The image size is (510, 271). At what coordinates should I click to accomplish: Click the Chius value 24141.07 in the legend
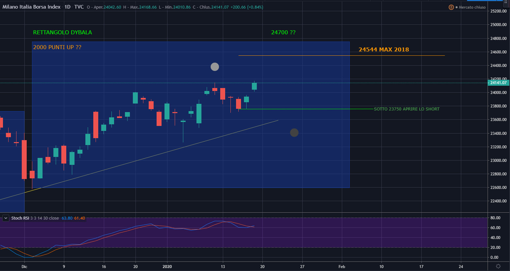coord(220,7)
